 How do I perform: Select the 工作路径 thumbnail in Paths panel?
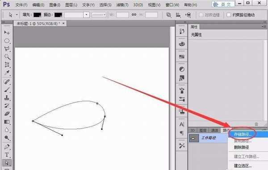194,138
